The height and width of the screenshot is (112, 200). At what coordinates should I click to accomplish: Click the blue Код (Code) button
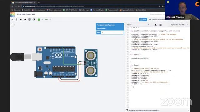coord(143,20)
